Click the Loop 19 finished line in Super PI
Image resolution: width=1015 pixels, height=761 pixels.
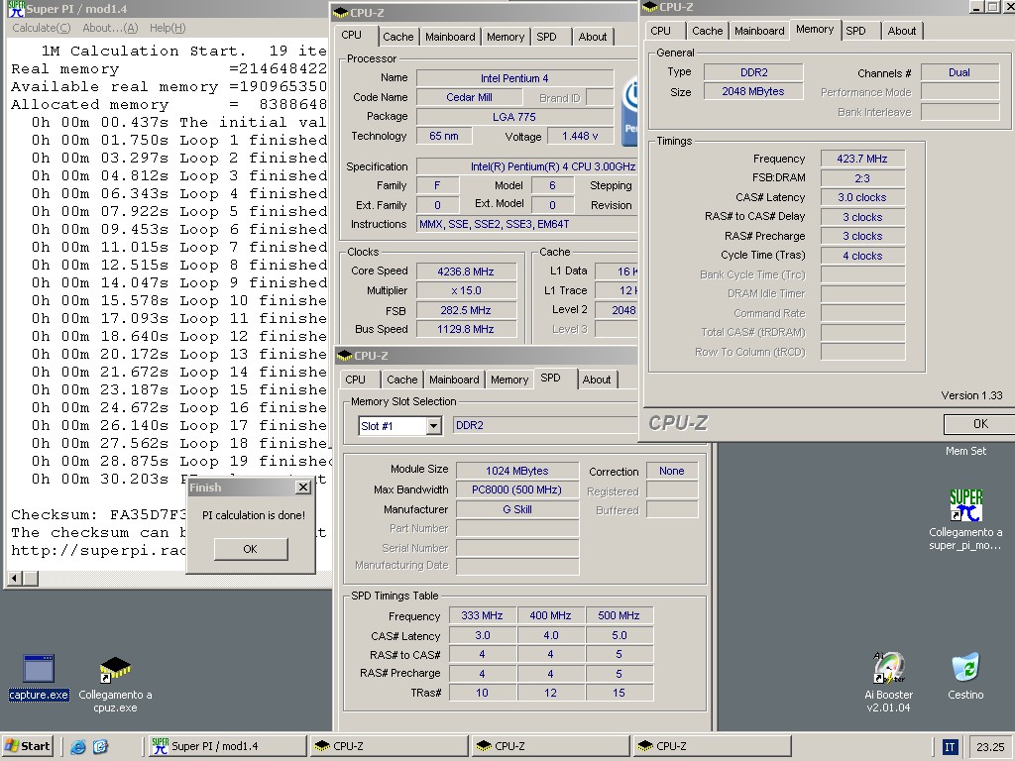(x=181, y=462)
